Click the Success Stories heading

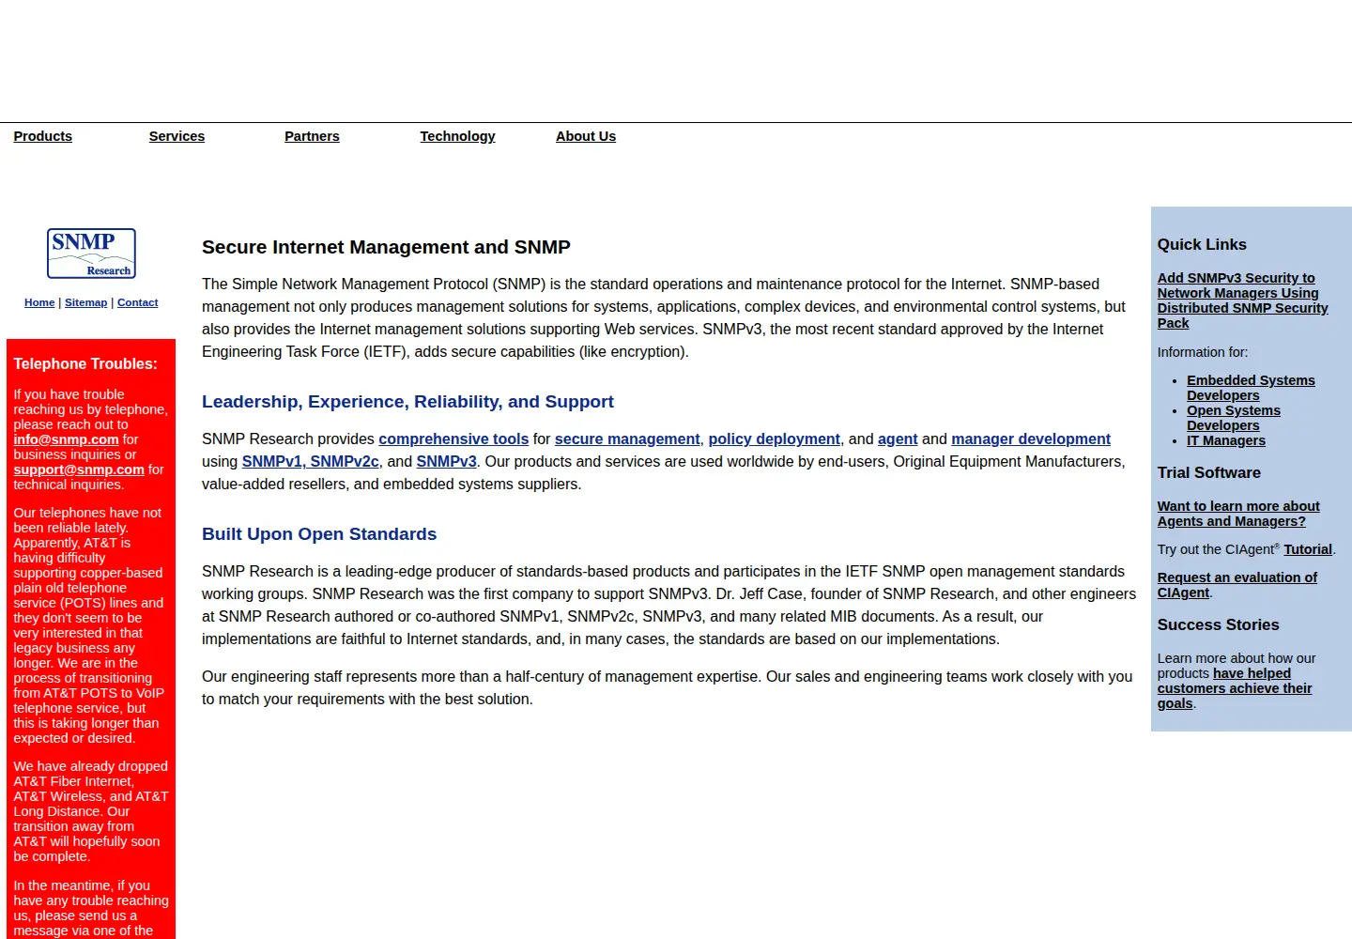click(1219, 624)
